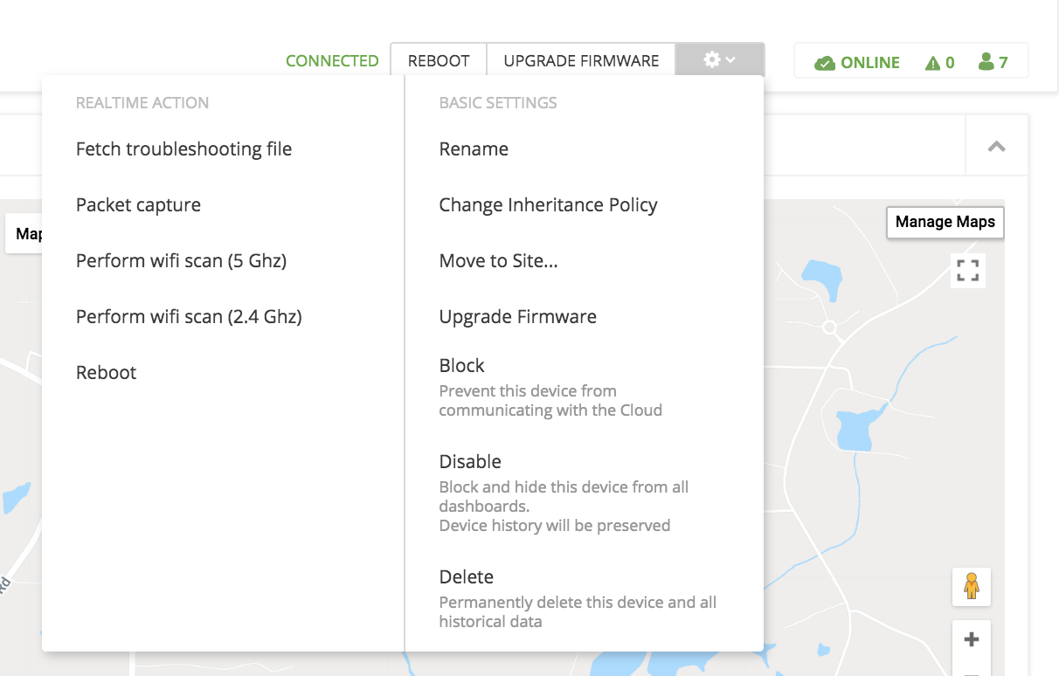Toggle the map fullscreen view icon
1059x676 pixels.
[967, 271]
